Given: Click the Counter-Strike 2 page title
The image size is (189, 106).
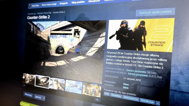Looking at the screenshot, I should [x=38, y=18].
